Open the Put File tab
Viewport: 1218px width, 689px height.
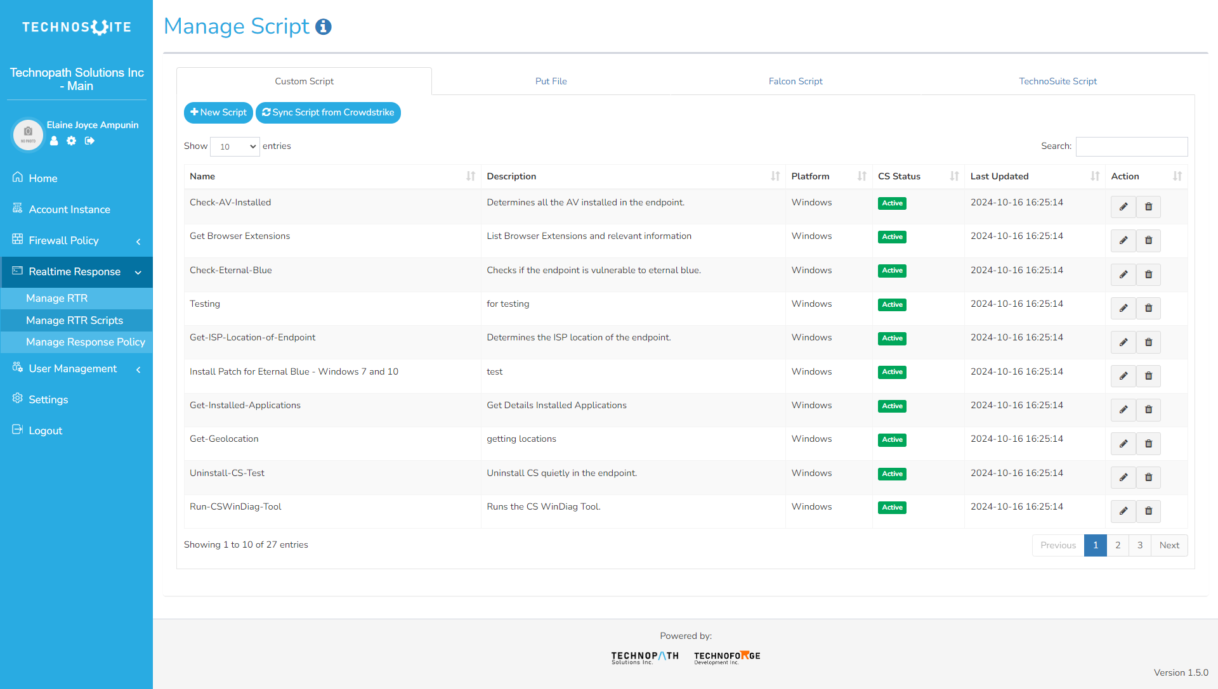point(551,81)
